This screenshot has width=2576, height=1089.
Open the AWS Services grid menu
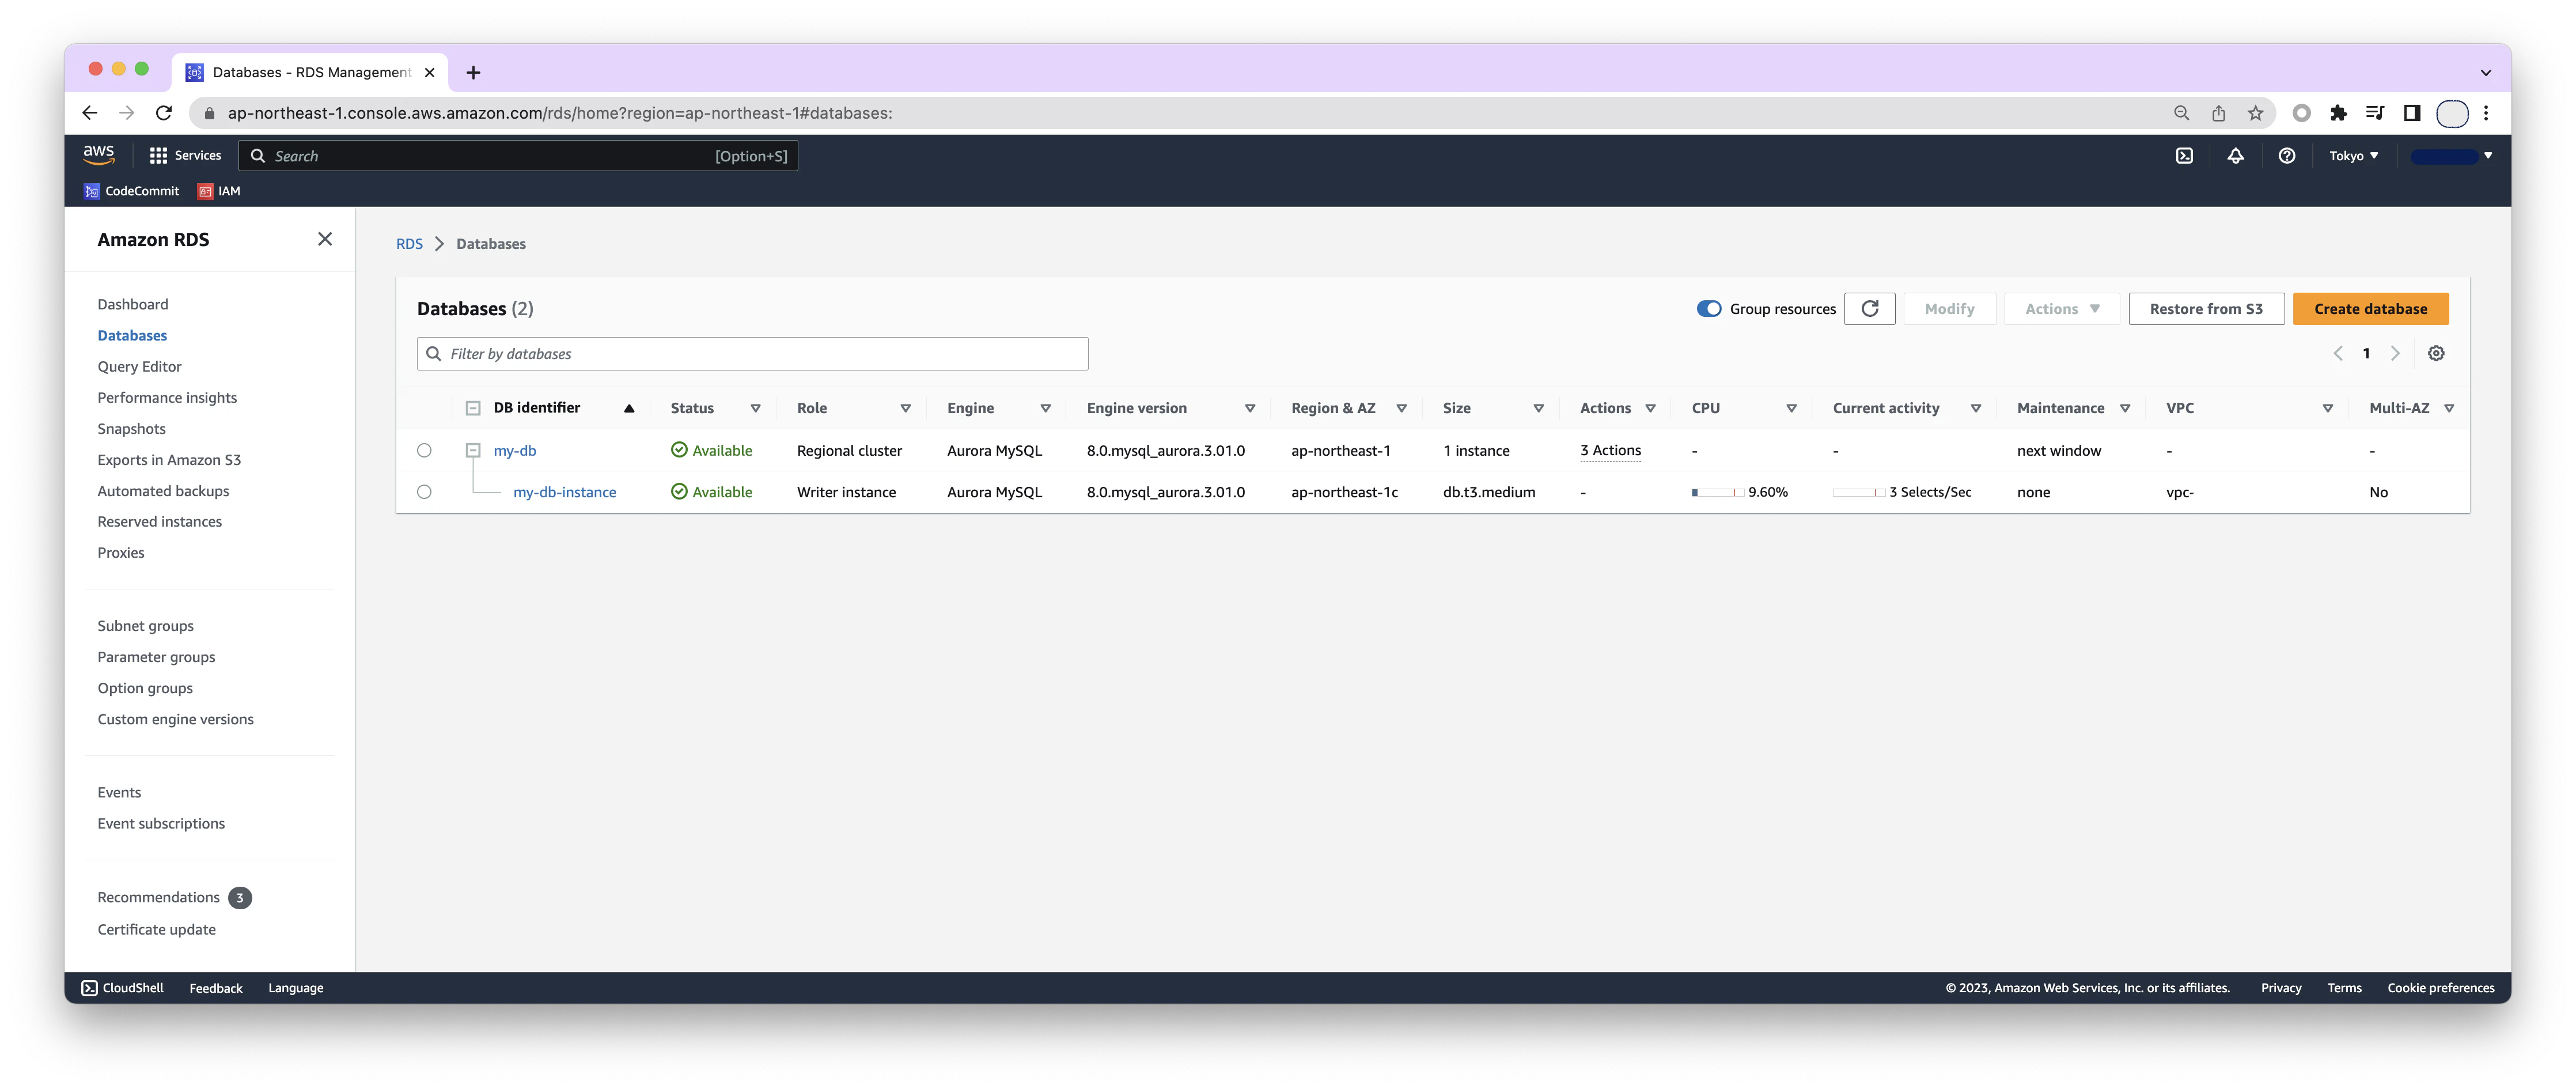pos(185,156)
